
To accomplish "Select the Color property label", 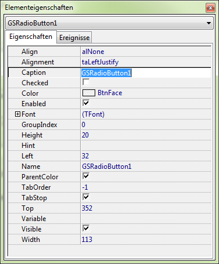I will (30, 93).
